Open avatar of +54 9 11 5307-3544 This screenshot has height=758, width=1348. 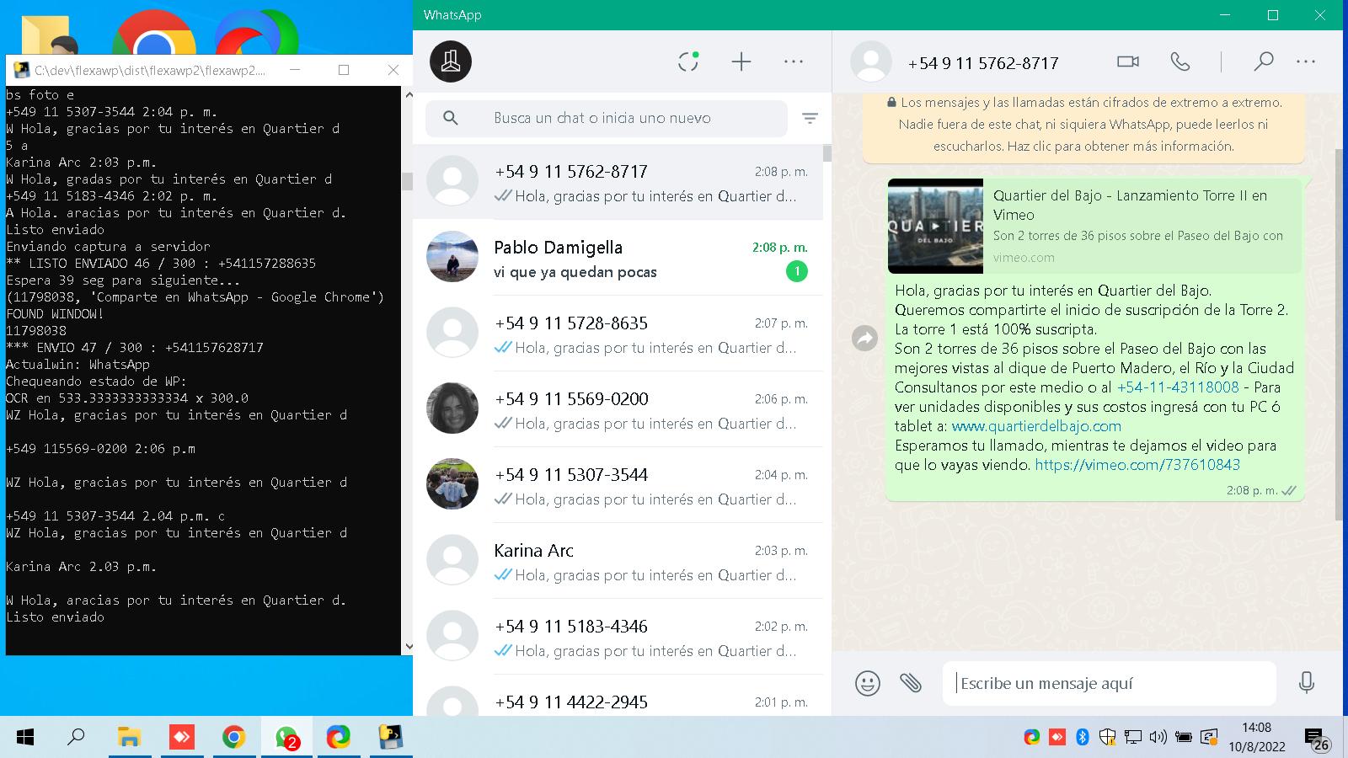tap(452, 484)
